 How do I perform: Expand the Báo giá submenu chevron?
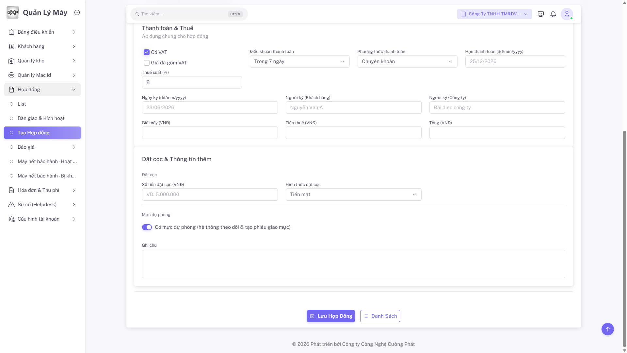click(74, 147)
